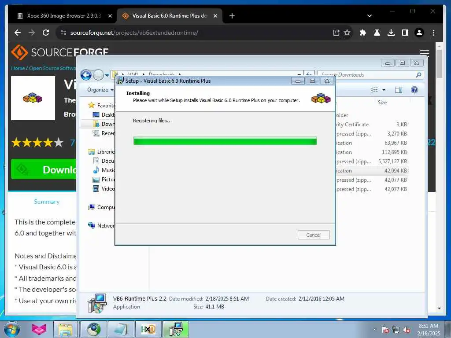Click the SourceForge logo
The height and width of the screenshot is (338, 451).
click(60, 52)
